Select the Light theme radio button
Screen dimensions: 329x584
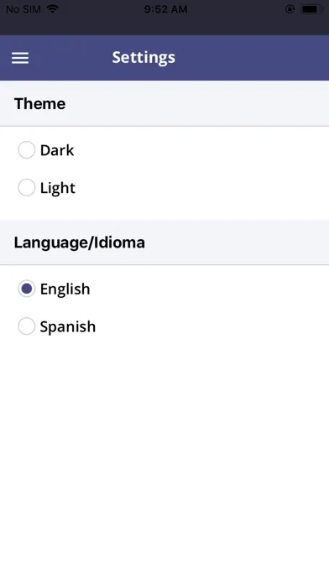click(27, 187)
